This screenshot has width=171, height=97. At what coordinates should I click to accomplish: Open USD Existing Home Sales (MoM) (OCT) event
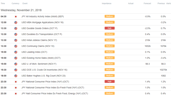pyautogui.click(x=41, y=58)
